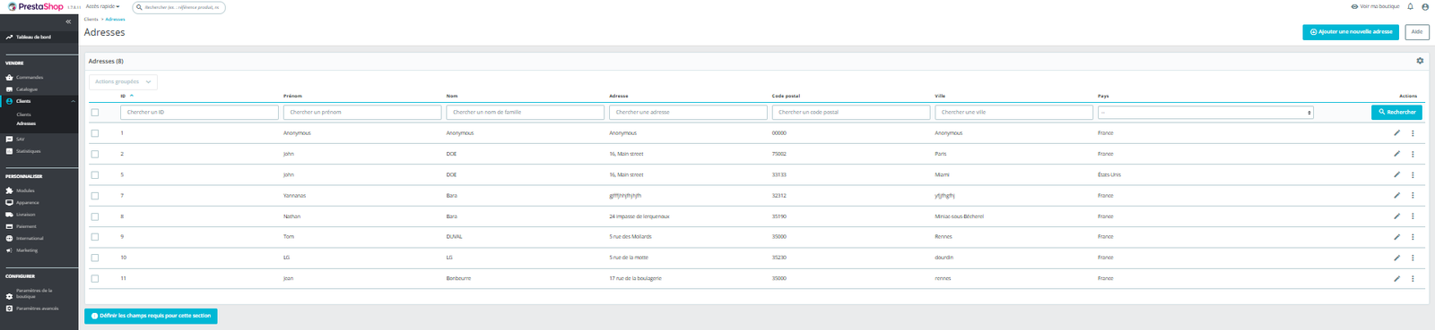Click the Chercher une ville filter field
This screenshot has width=1435, height=330.
click(x=1013, y=112)
